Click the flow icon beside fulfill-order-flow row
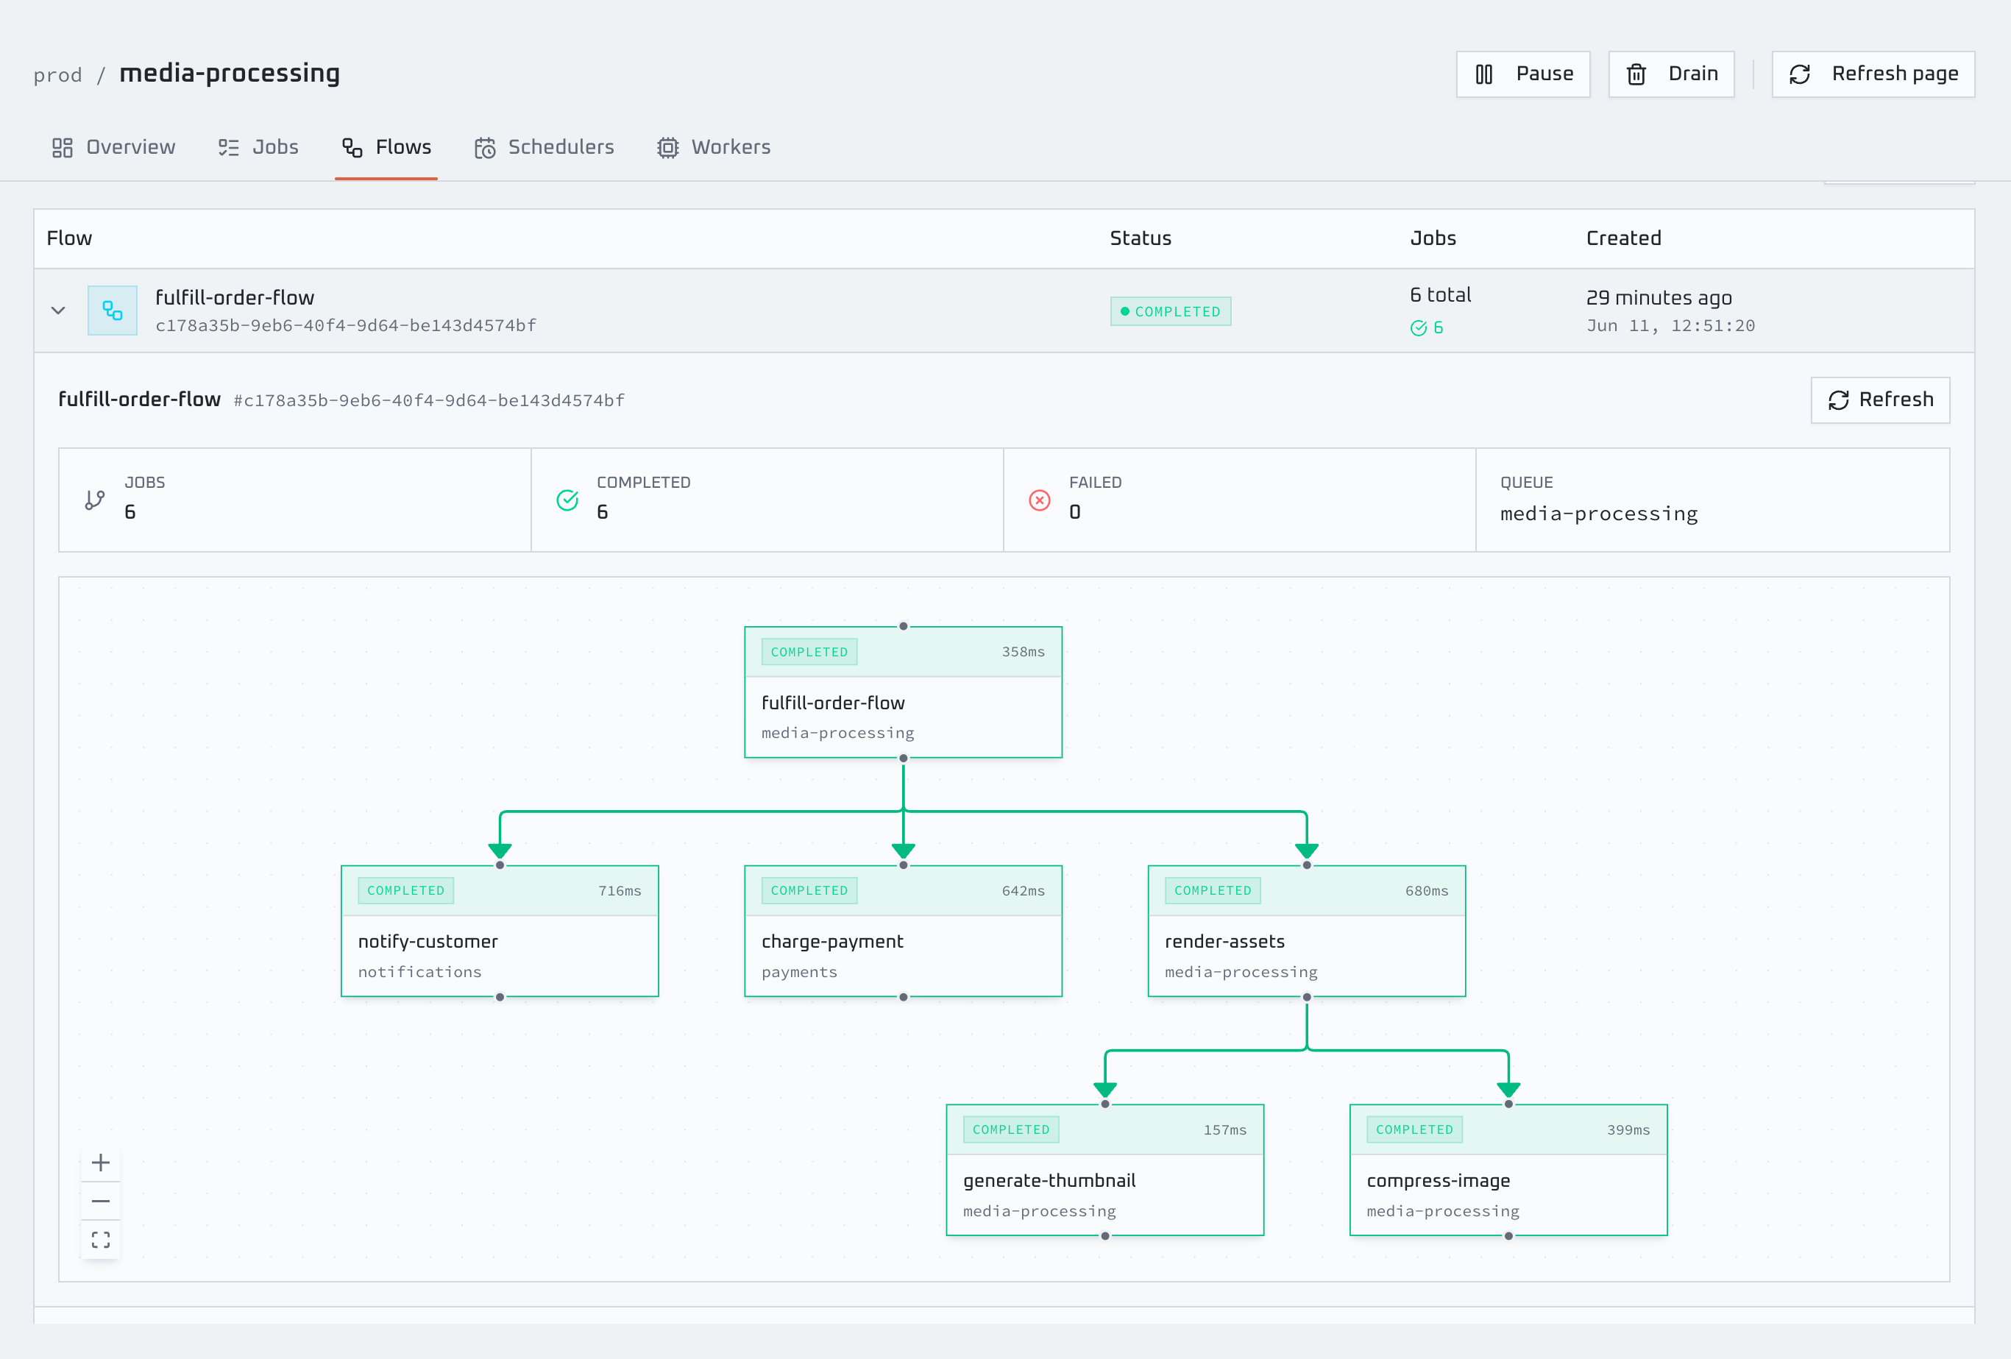The height and width of the screenshot is (1359, 2011). tap(113, 311)
